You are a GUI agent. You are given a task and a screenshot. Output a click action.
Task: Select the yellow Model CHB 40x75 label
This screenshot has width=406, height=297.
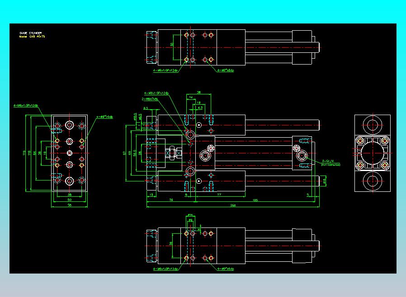(32, 37)
